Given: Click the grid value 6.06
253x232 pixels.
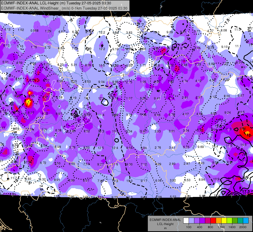Looking at the screenshot, I should pos(158,181).
